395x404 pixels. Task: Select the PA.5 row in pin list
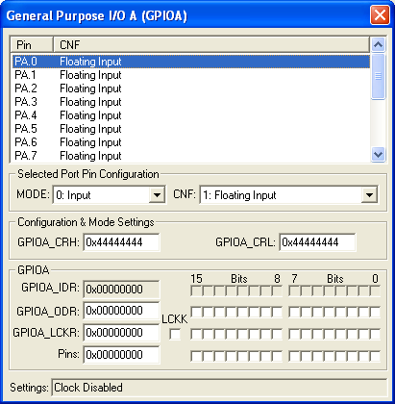(x=191, y=129)
